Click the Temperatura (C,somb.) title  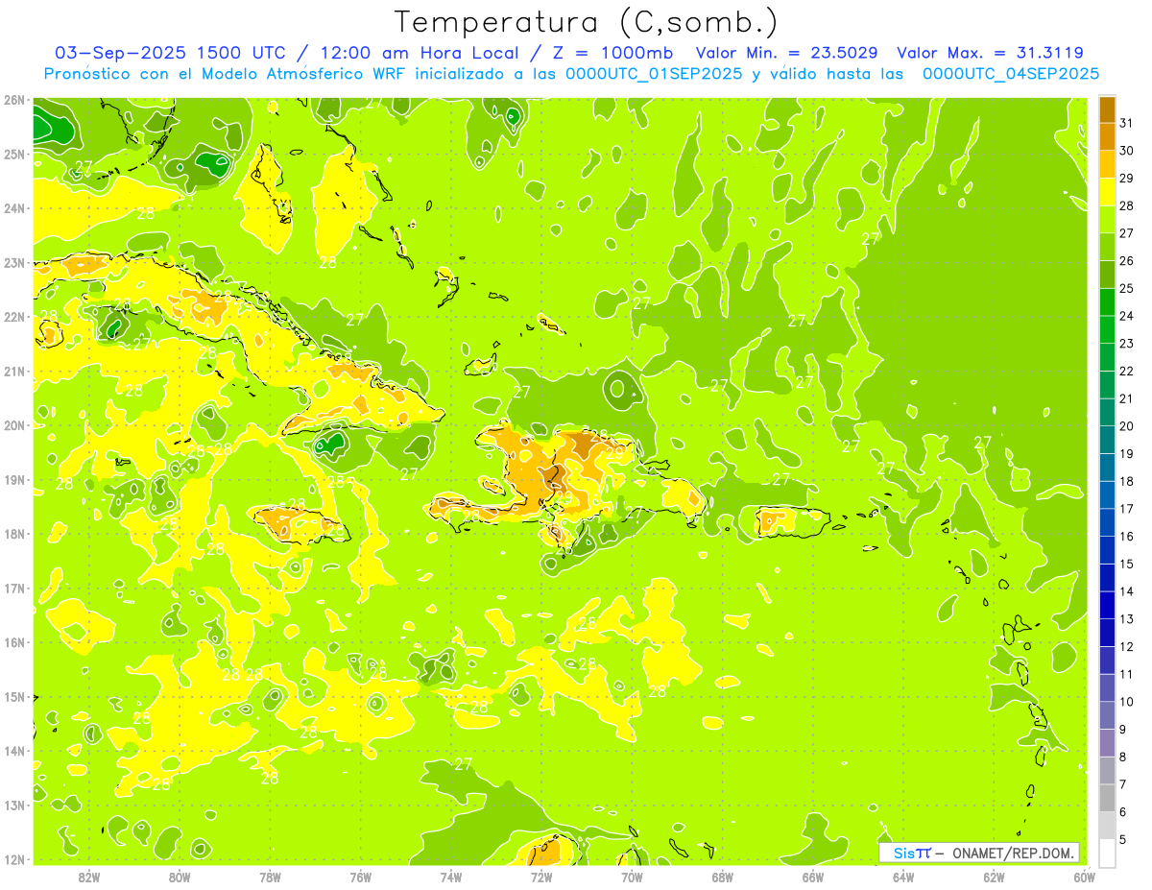pyautogui.click(x=587, y=22)
